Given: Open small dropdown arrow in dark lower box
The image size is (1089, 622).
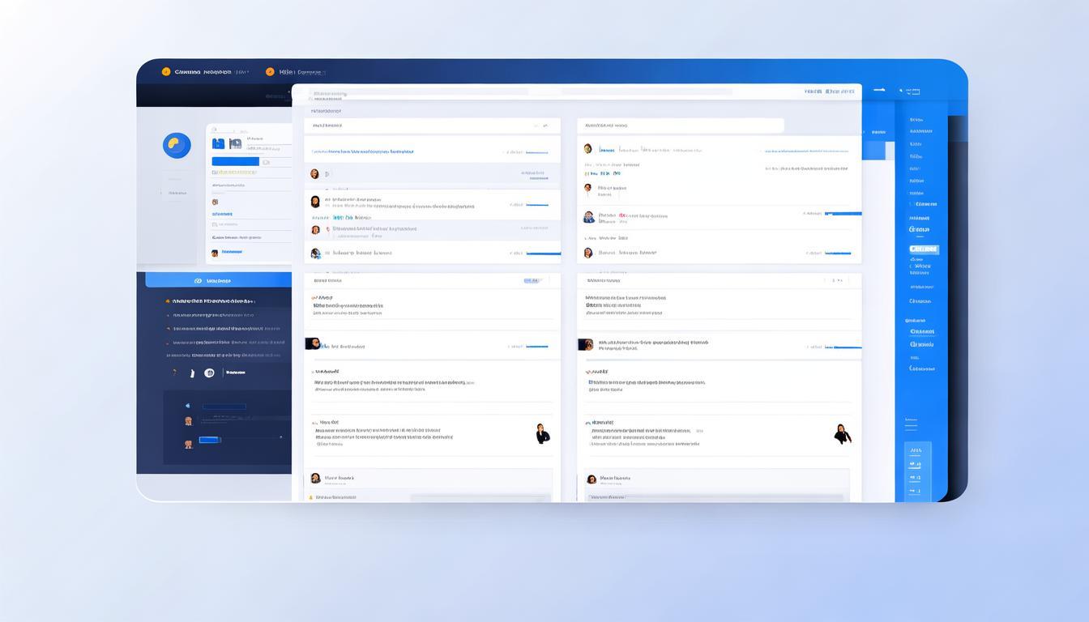Looking at the screenshot, I should 281,437.
